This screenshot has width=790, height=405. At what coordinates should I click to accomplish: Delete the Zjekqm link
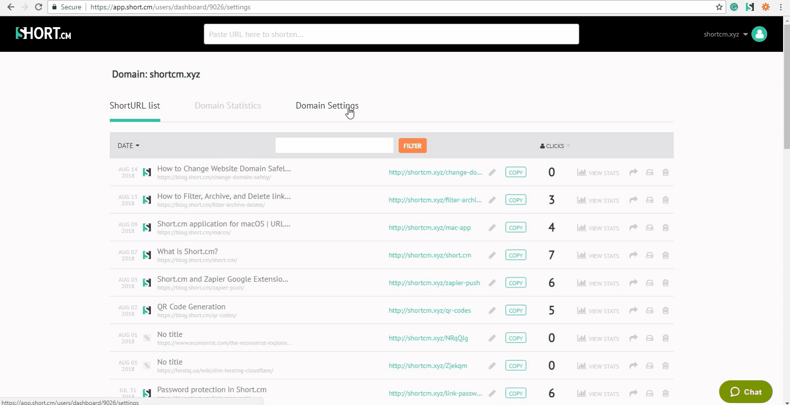[x=665, y=366]
